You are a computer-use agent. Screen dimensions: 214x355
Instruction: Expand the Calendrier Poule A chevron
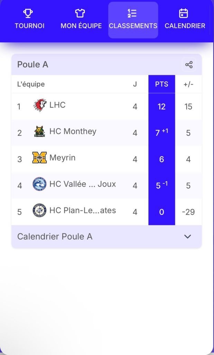click(187, 236)
